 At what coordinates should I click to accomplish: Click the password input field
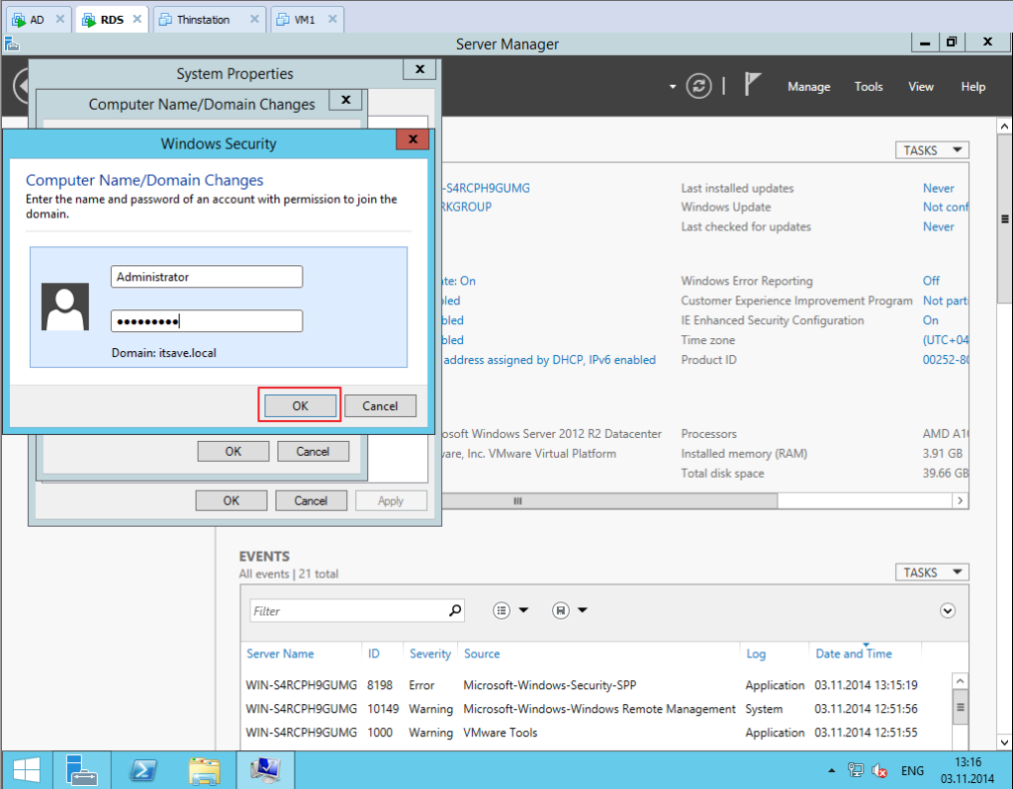pyautogui.click(x=207, y=321)
